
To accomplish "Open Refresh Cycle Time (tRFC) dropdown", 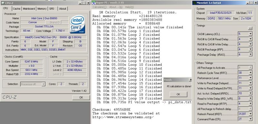I will coord(250,73).
